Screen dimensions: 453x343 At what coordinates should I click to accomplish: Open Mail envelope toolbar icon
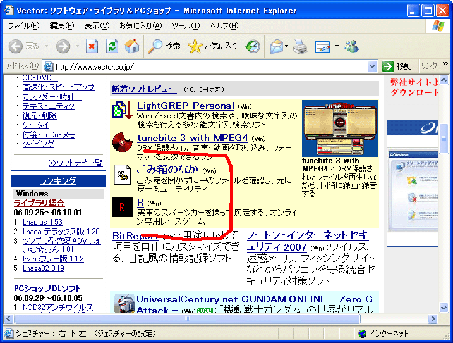[x=277, y=46]
